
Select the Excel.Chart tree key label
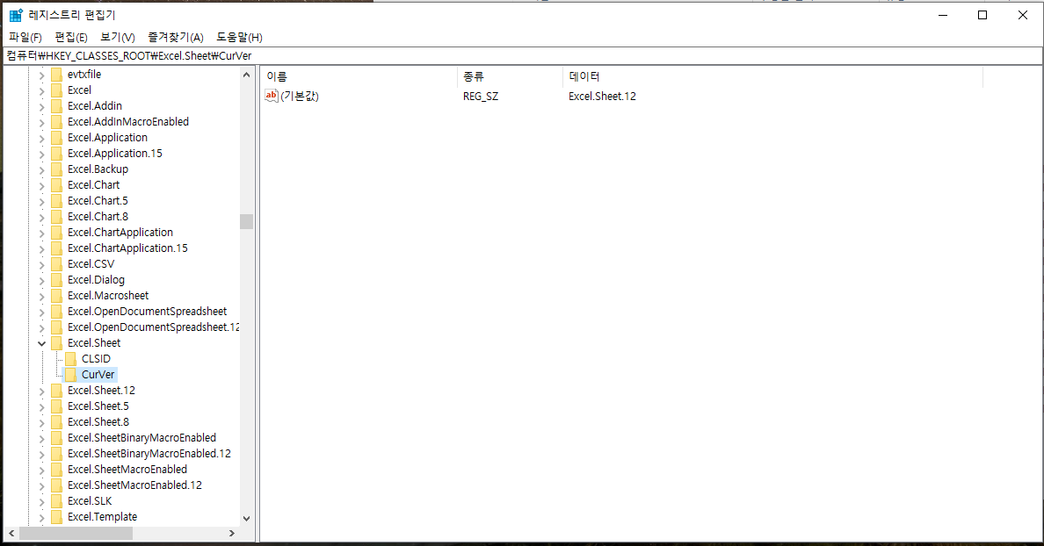click(93, 185)
